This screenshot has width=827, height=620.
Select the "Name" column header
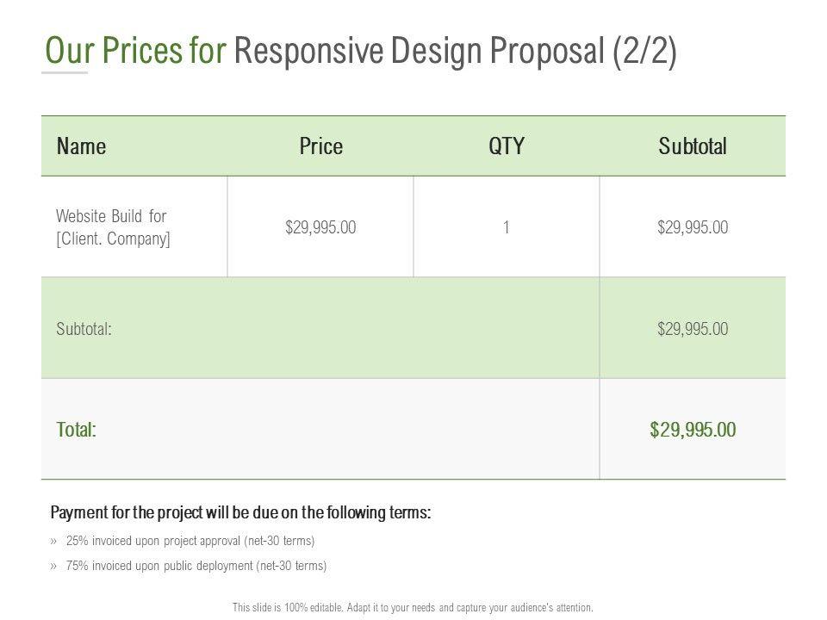pyautogui.click(x=81, y=146)
